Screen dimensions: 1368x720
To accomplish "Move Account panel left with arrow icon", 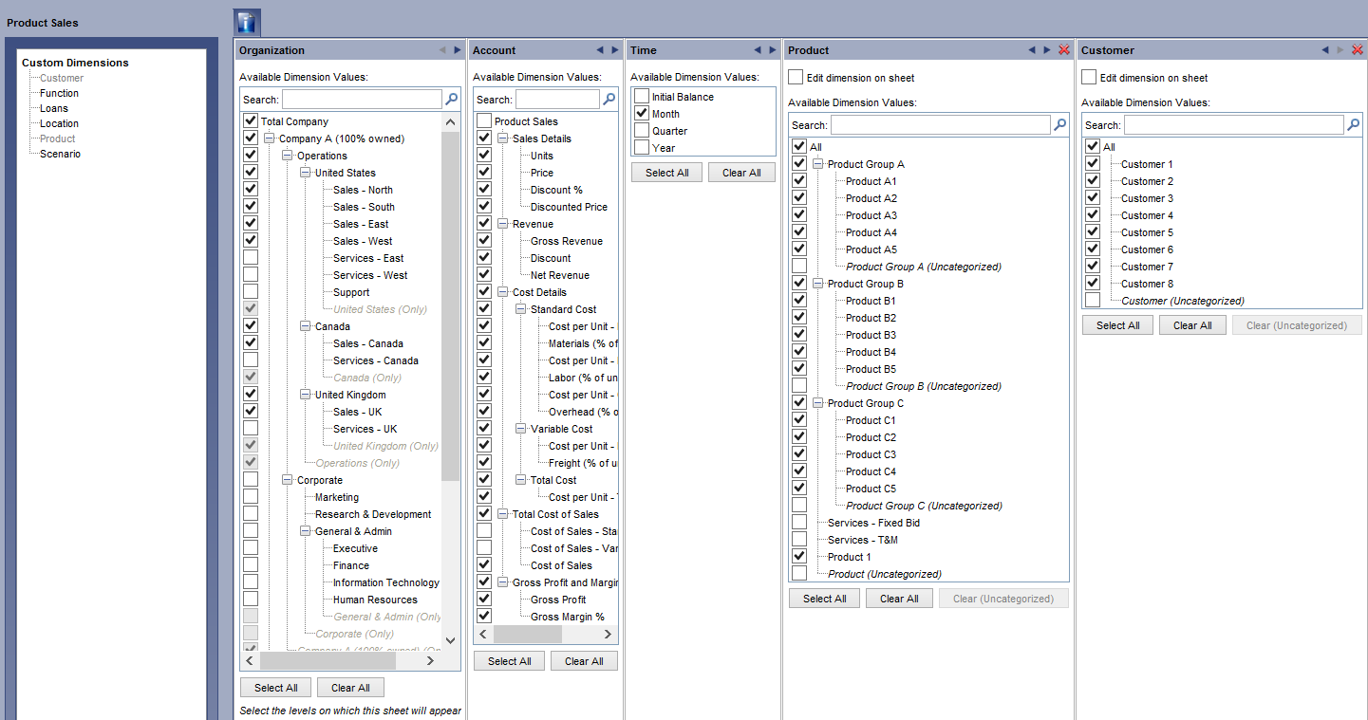I will tap(600, 50).
